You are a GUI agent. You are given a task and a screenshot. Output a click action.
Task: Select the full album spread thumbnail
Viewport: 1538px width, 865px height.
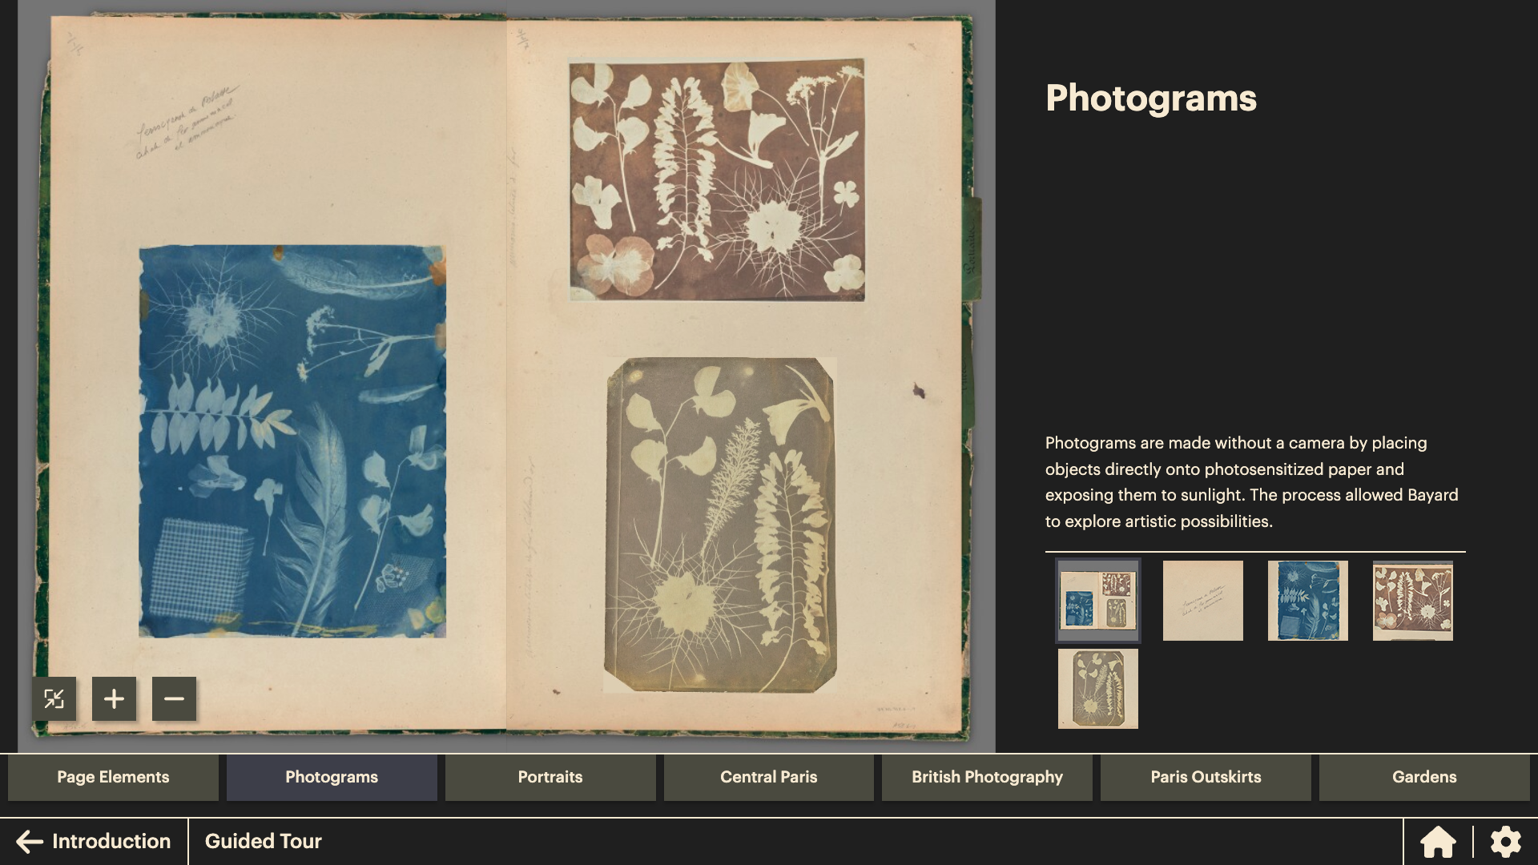[1098, 601]
